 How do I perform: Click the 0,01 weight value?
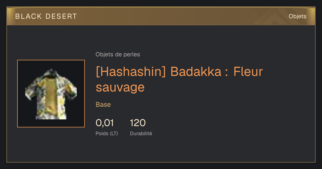click(x=105, y=123)
